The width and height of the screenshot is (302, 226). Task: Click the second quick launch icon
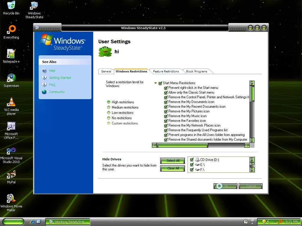click(x=39, y=222)
